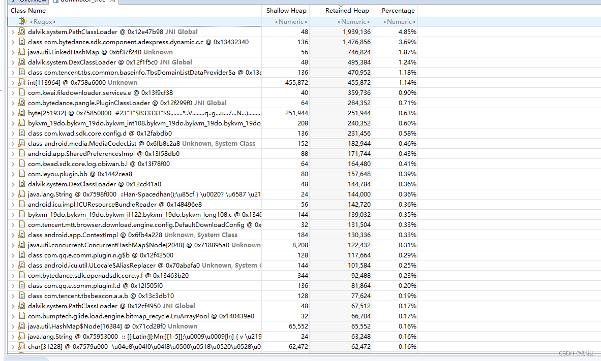Click percentage value 1.24%

[407, 62]
